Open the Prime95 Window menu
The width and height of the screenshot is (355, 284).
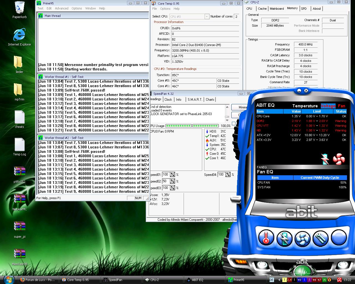pos(90,8)
